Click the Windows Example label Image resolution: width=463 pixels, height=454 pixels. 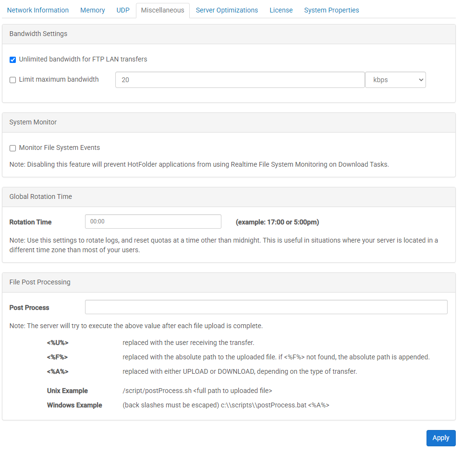pyautogui.click(x=74, y=405)
